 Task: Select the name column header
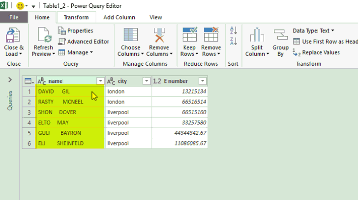click(x=71, y=81)
